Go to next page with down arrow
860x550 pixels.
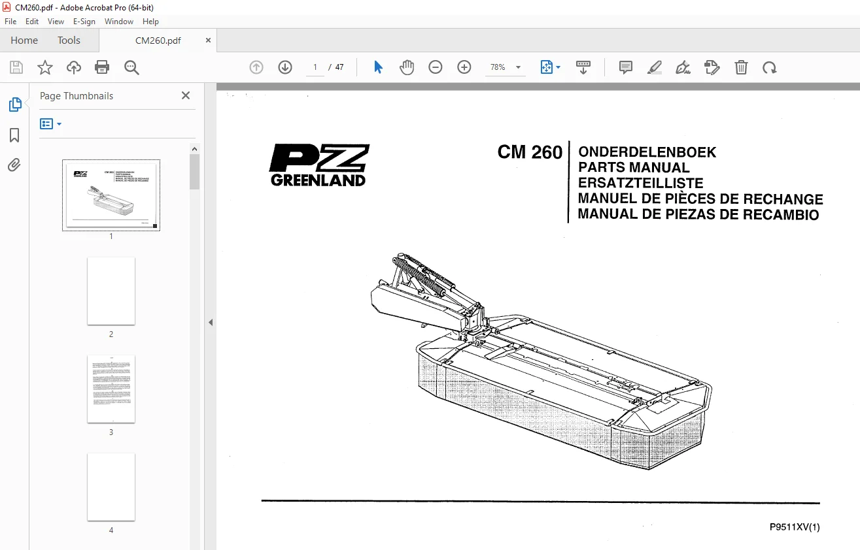pos(285,67)
